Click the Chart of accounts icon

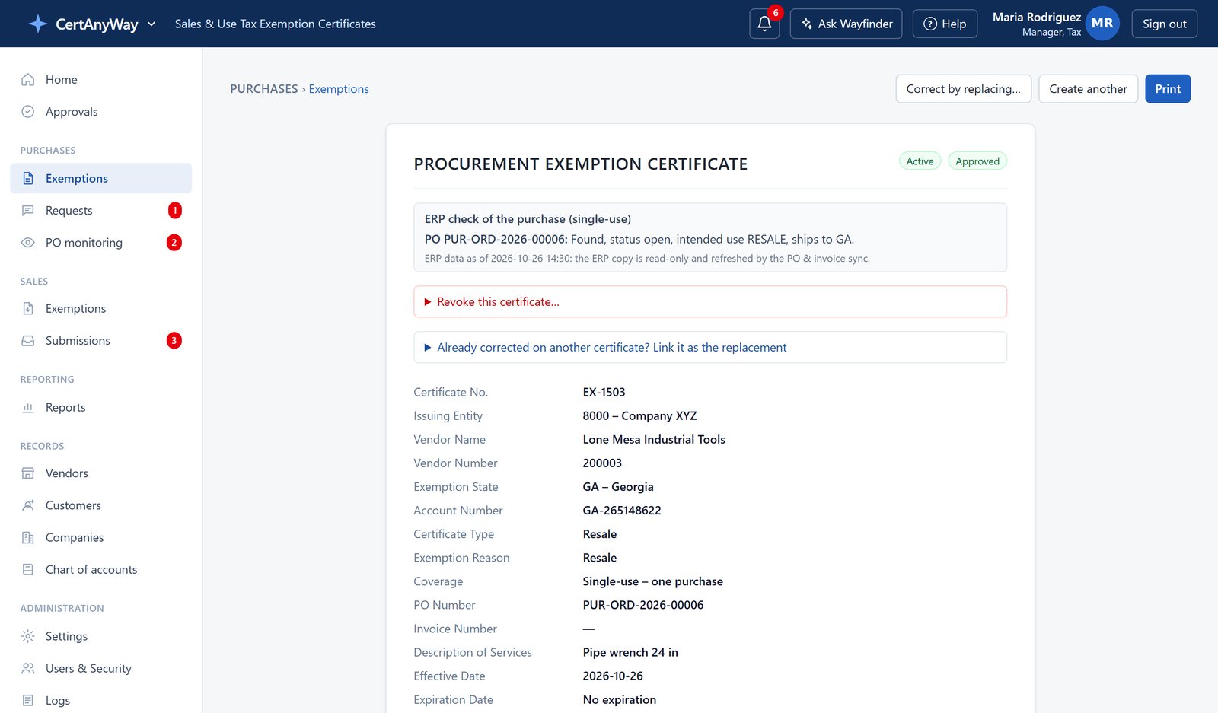tap(28, 569)
